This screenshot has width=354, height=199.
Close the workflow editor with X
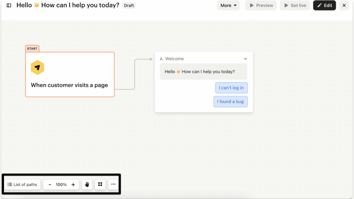[x=344, y=6]
